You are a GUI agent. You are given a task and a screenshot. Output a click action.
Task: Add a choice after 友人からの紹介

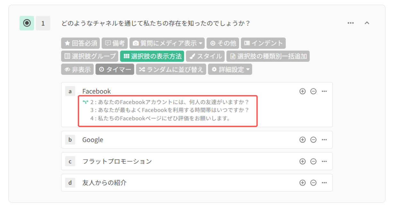point(302,183)
